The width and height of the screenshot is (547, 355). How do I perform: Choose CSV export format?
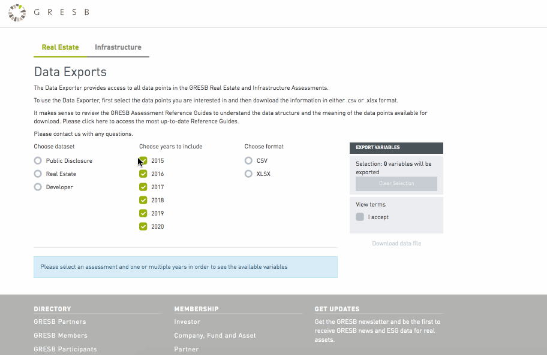point(248,160)
